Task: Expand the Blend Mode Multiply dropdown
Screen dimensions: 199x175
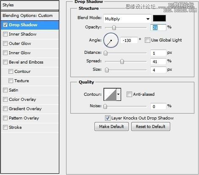Action: 127,19
